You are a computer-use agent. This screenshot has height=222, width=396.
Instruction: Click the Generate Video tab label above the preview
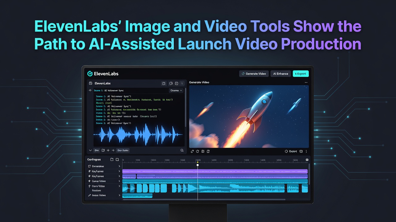pyautogui.click(x=199, y=83)
